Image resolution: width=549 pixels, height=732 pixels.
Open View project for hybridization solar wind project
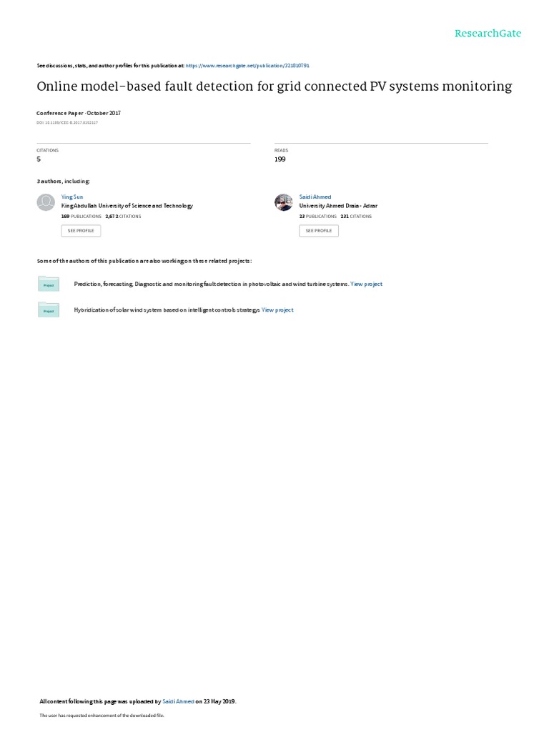coord(277,310)
